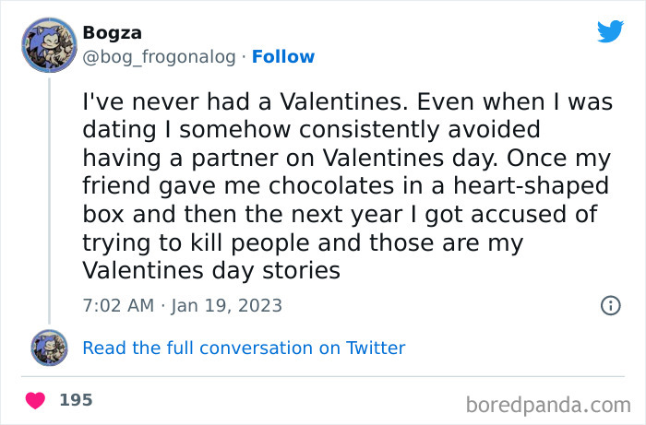The height and width of the screenshot is (425, 646).
Task: Click the gray thread line under the avatar
Action: (49, 203)
